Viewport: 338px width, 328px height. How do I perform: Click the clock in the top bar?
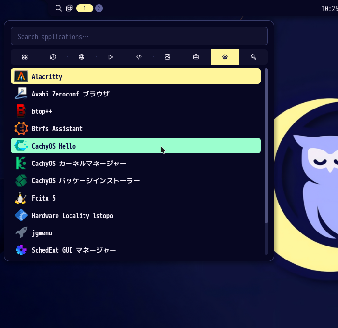(330, 9)
